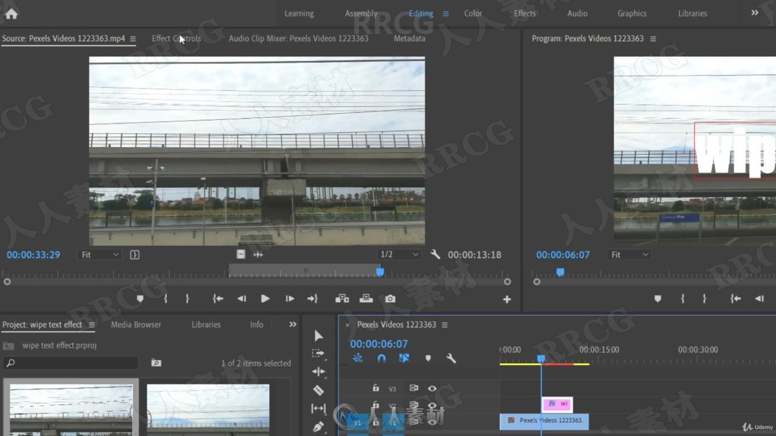Add Marker in the Program monitor

pos(658,299)
